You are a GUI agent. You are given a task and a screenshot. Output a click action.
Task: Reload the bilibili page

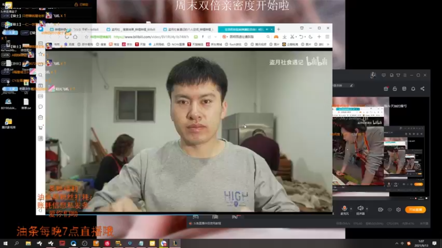point(67,37)
